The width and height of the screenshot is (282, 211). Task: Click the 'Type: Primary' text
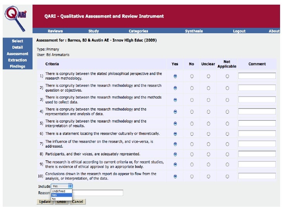(x=48, y=49)
